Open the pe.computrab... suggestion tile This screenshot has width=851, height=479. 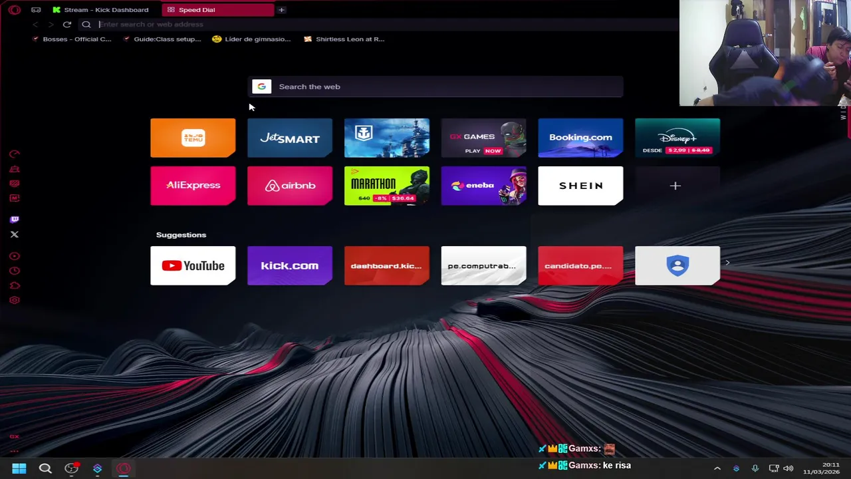pyautogui.click(x=484, y=265)
